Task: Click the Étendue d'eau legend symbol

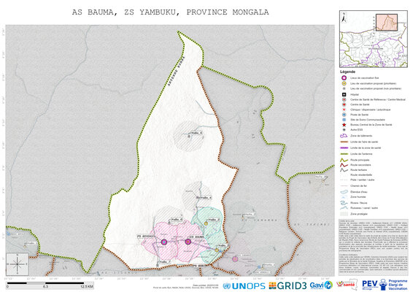Action: pos(344,192)
